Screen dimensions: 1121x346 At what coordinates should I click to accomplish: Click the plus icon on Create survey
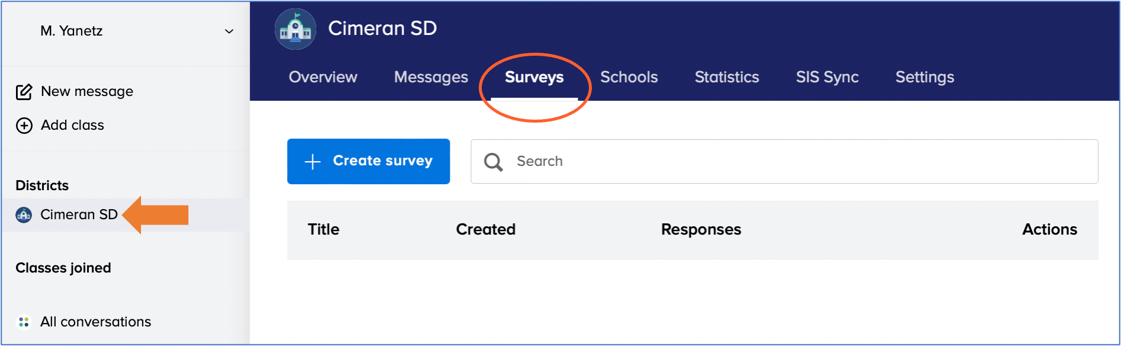(312, 161)
